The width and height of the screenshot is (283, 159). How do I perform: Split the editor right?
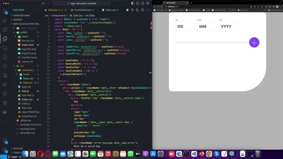(x=142, y=10)
